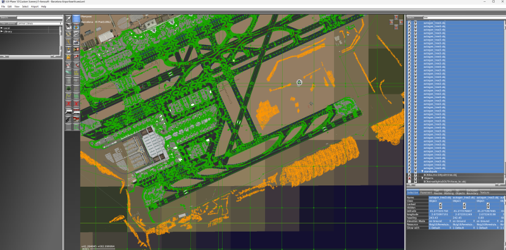Screen dimensions: 506x250
Task: Select the Hole cutting tool
Action: 77,34
